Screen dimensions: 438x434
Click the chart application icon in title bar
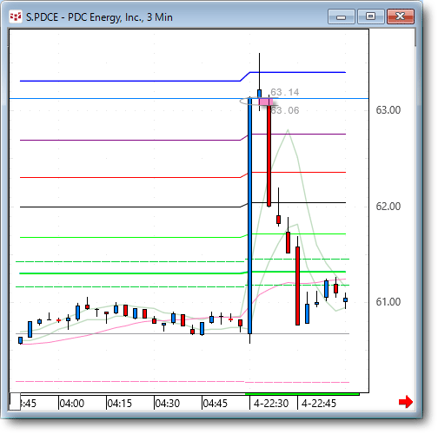point(15,16)
